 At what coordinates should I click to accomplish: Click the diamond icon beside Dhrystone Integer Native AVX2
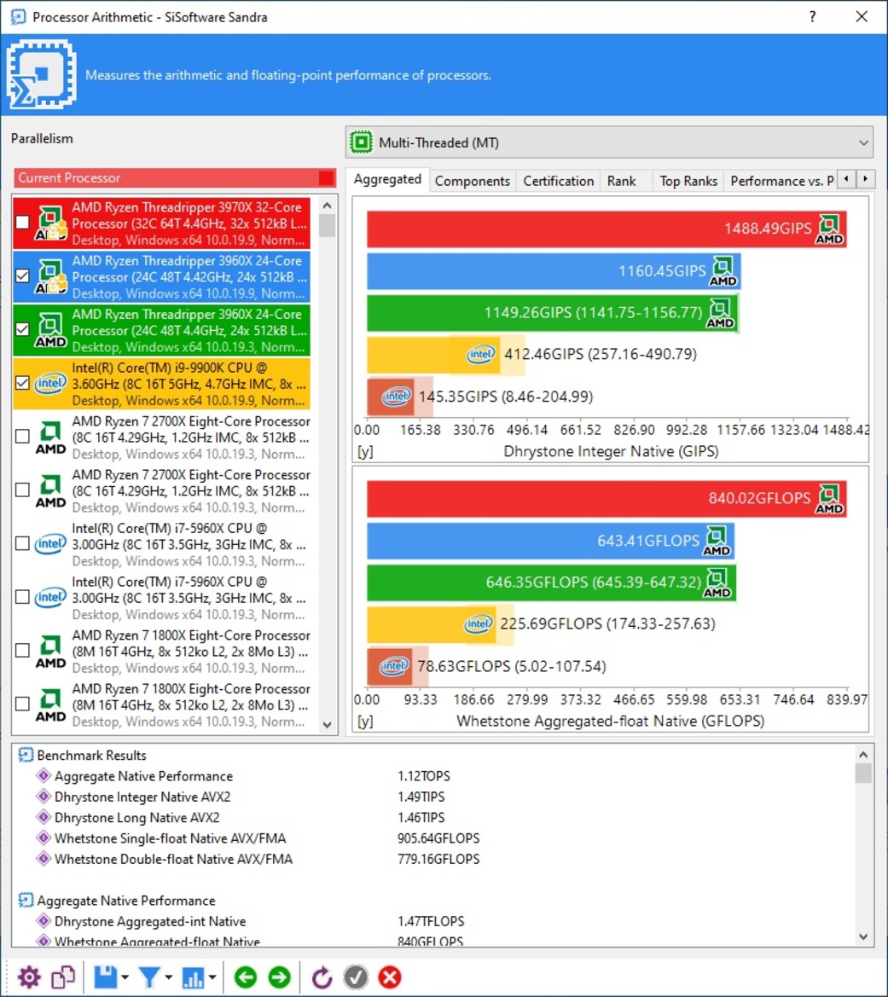click(44, 797)
